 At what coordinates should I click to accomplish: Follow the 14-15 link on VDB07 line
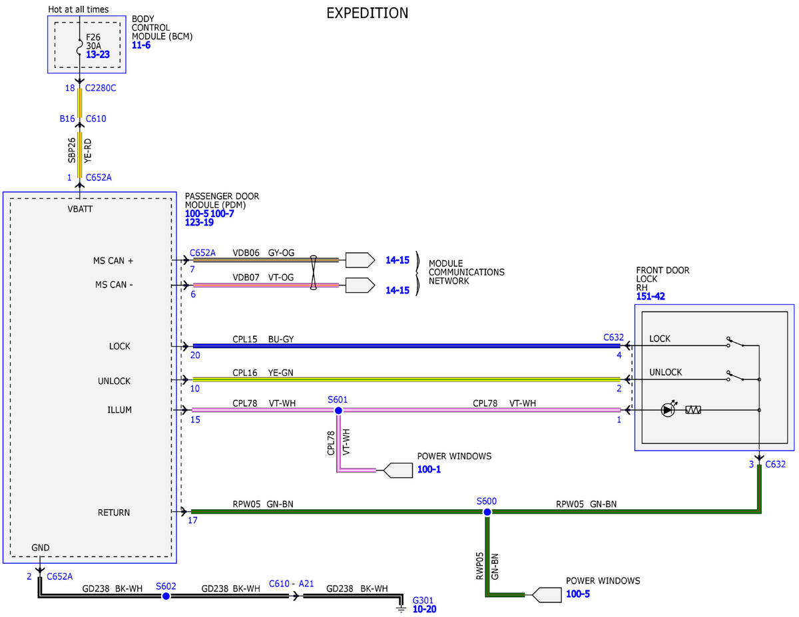pyautogui.click(x=398, y=290)
